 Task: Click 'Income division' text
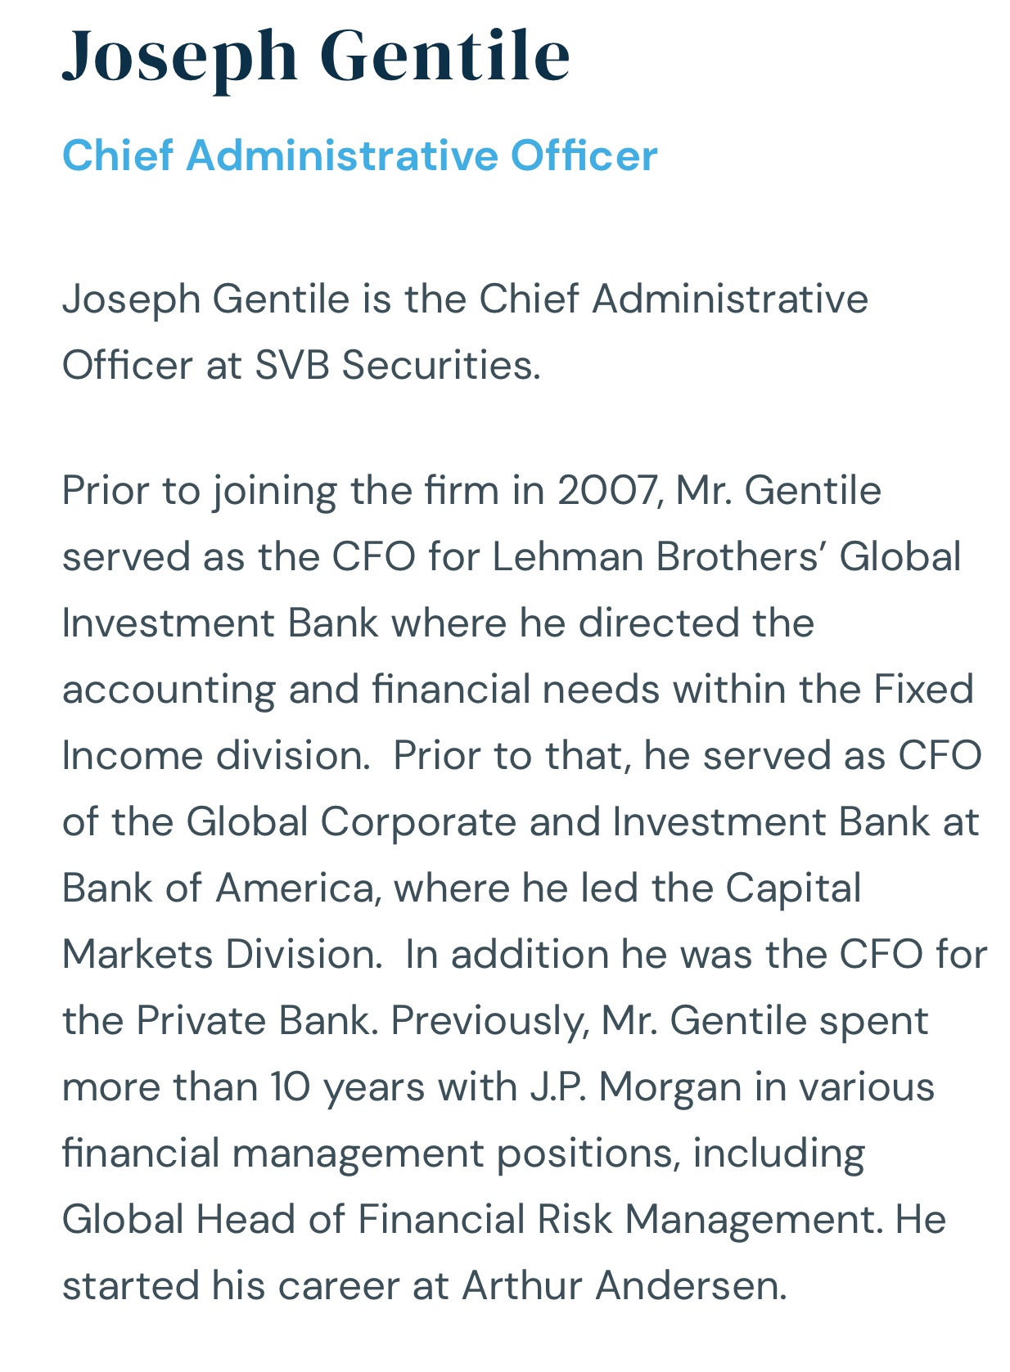point(216,756)
